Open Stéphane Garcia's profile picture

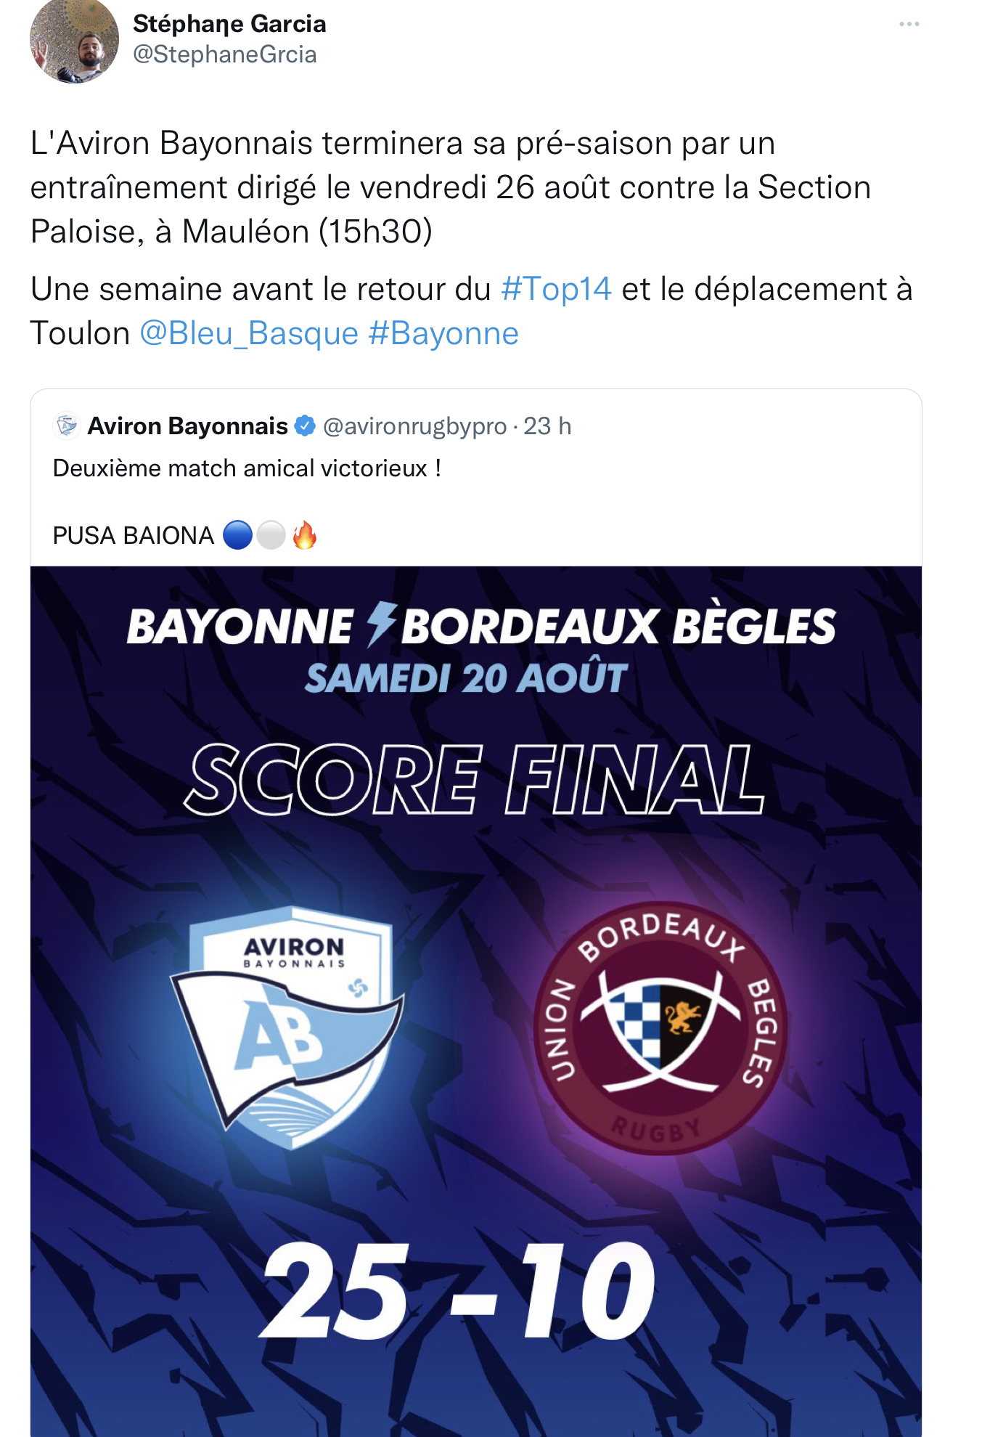73,40
